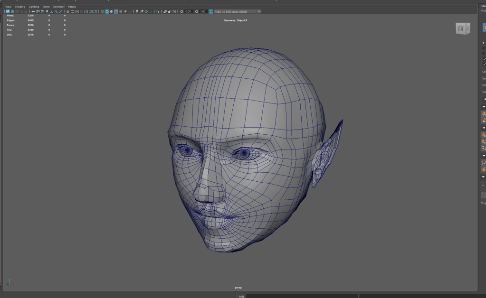The width and height of the screenshot is (486, 298).
Task: Click the front face of the view cube
Action: click(x=461, y=29)
